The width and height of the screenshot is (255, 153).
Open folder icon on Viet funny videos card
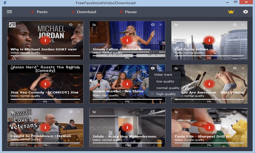point(176,25)
